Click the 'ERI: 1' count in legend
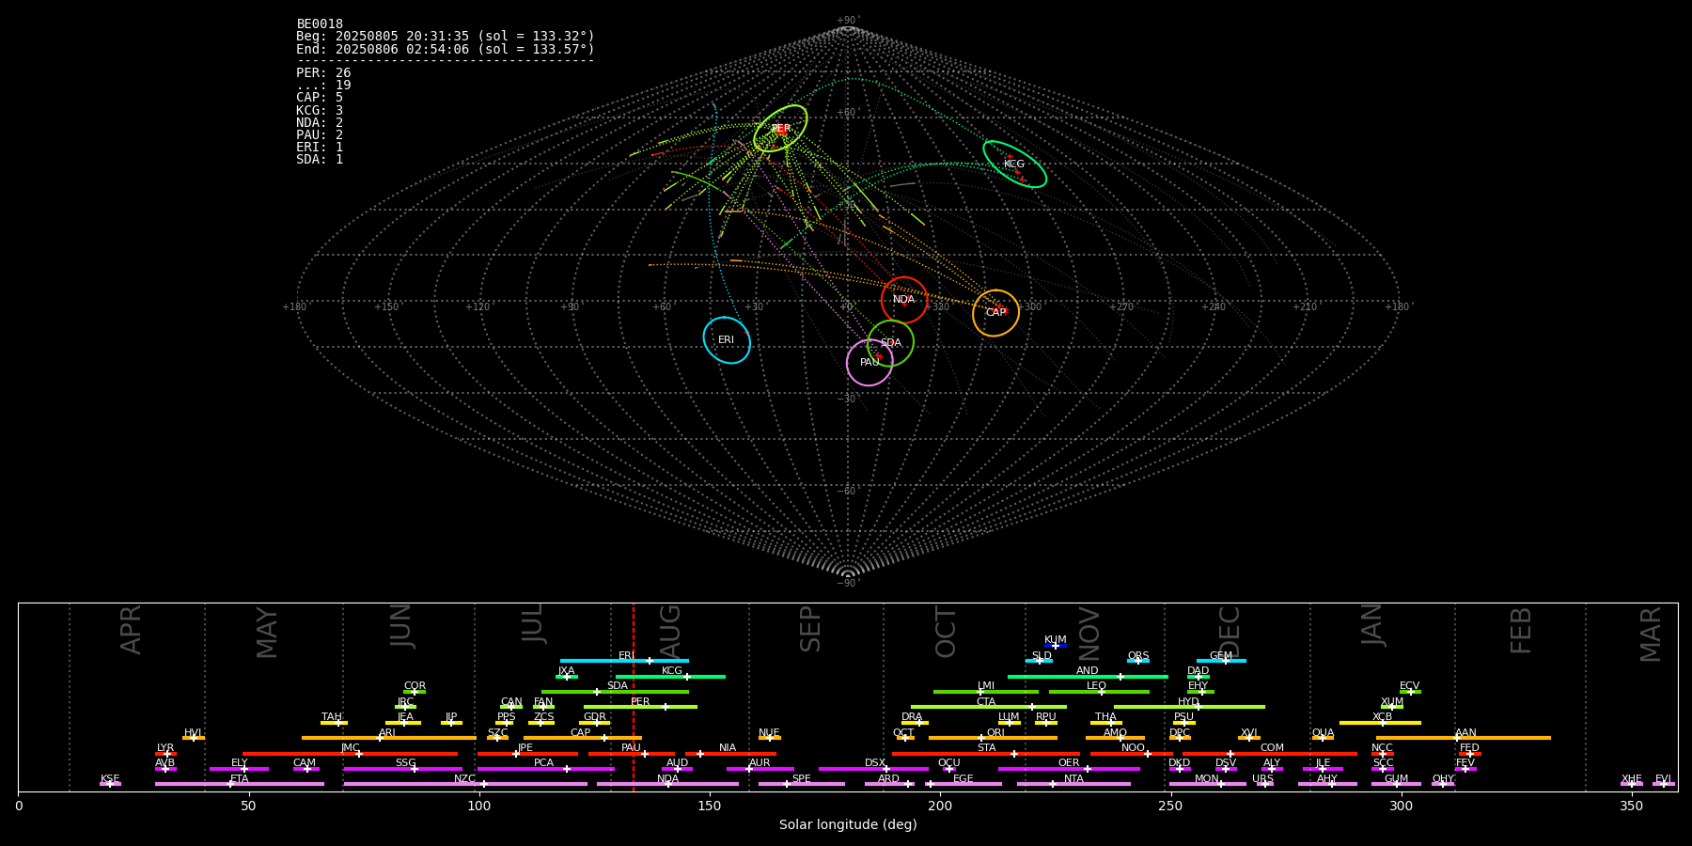 (320, 147)
